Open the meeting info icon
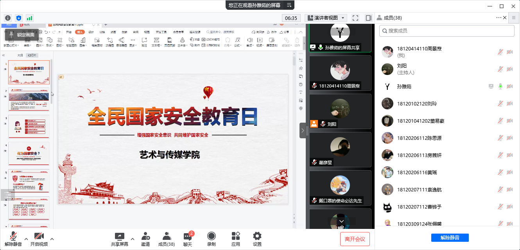 [8, 18]
